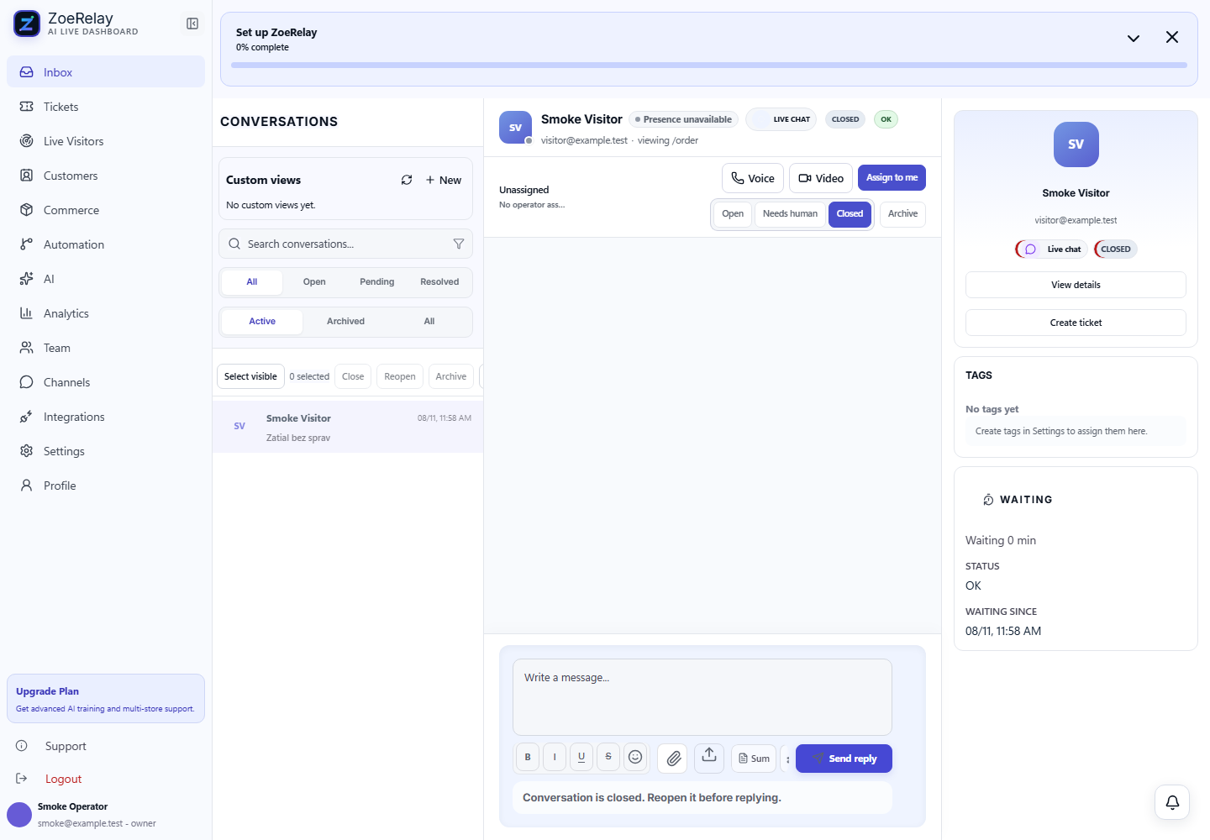Open the emoji picker

coord(635,757)
